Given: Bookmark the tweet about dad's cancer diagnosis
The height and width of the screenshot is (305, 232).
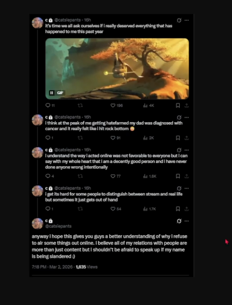Looking at the screenshot, I should point(178,138).
